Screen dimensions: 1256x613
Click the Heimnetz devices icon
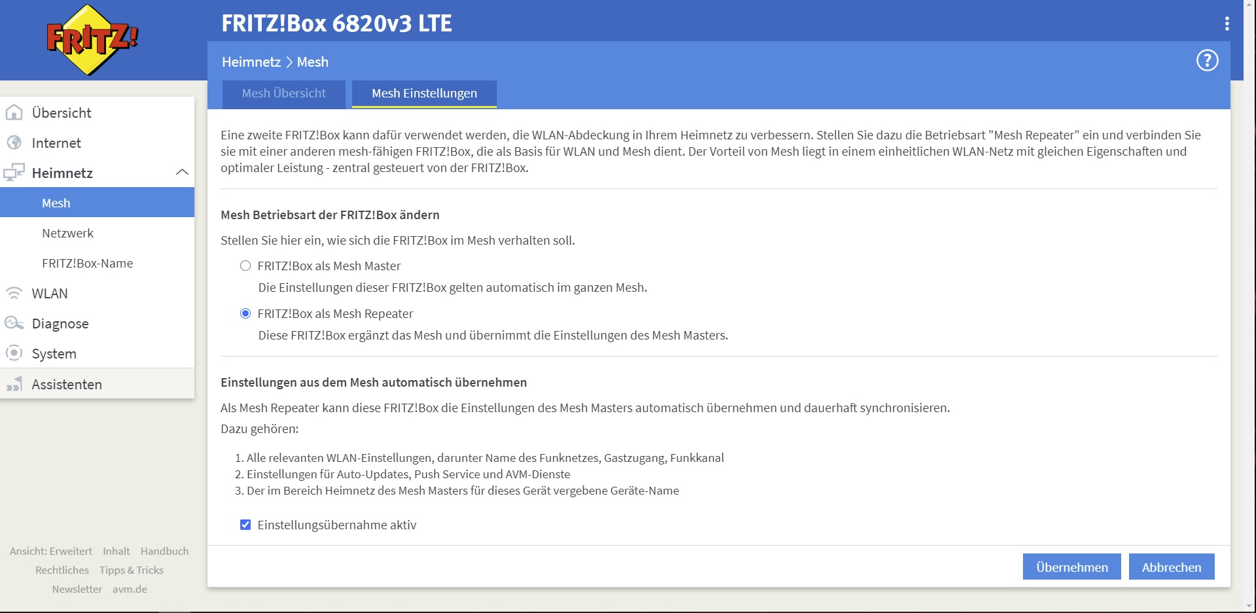(14, 173)
